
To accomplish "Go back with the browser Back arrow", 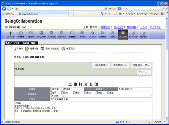I will (4, 8).
